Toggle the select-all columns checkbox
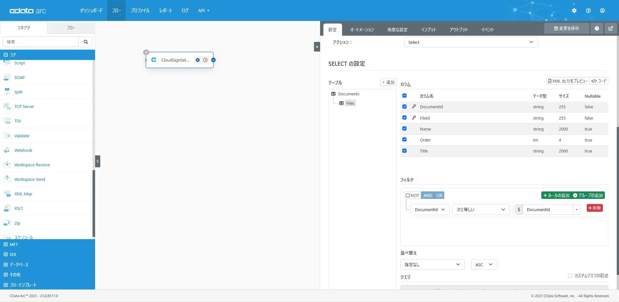This screenshot has width=619, height=302. tap(405, 96)
